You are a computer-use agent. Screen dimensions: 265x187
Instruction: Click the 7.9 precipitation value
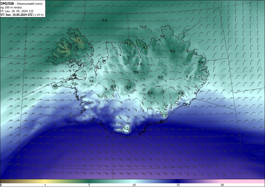click(195, 53)
